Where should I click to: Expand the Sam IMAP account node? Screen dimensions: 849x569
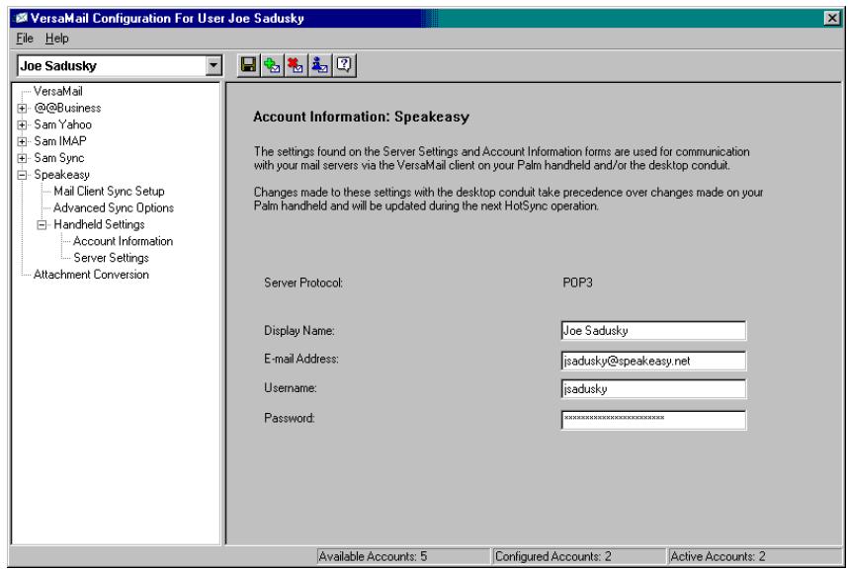[x=22, y=142]
